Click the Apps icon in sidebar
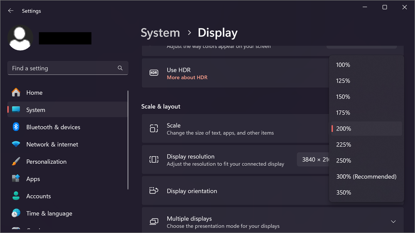 [16, 179]
